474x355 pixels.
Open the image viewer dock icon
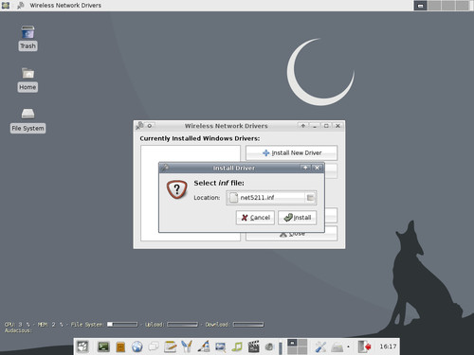[220, 347]
